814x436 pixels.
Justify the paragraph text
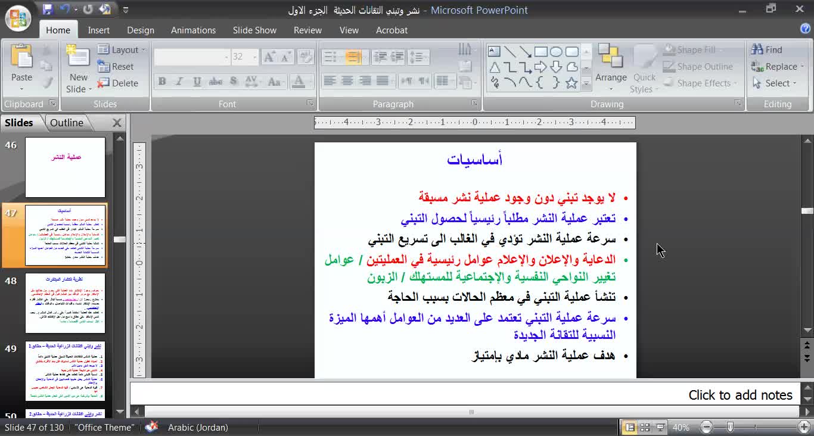point(383,80)
